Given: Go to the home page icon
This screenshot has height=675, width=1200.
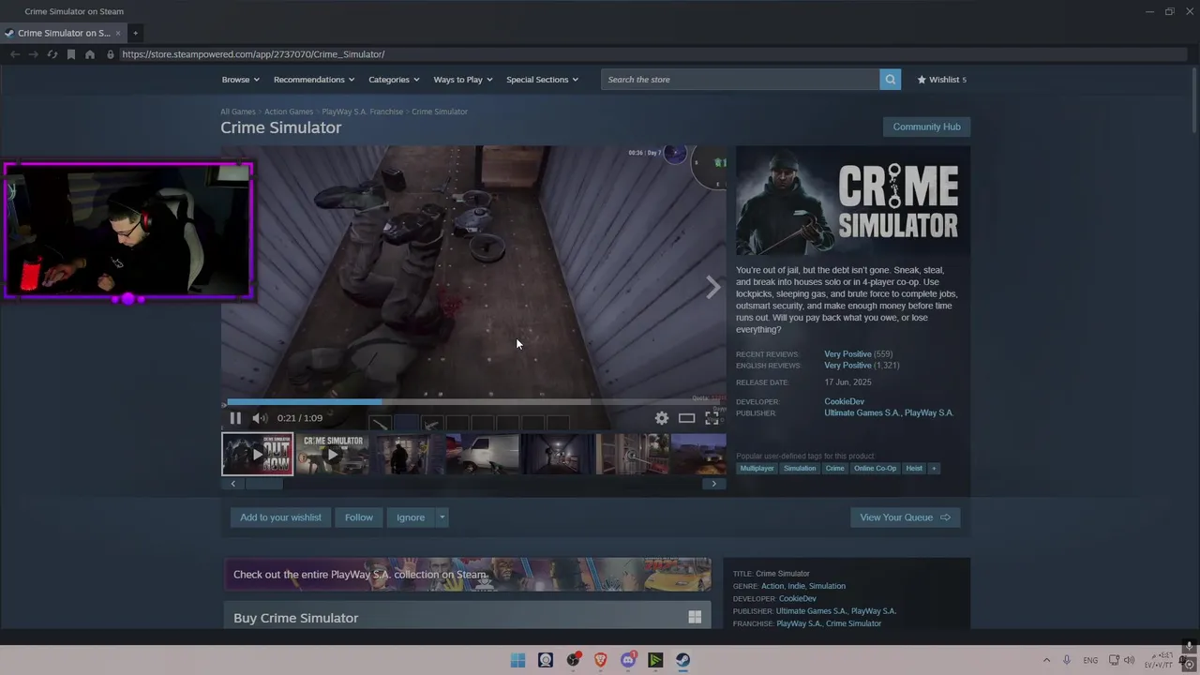Looking at the screenshot, I should [90, 54].
